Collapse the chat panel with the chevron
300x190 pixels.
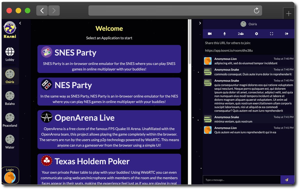point(200,23)
